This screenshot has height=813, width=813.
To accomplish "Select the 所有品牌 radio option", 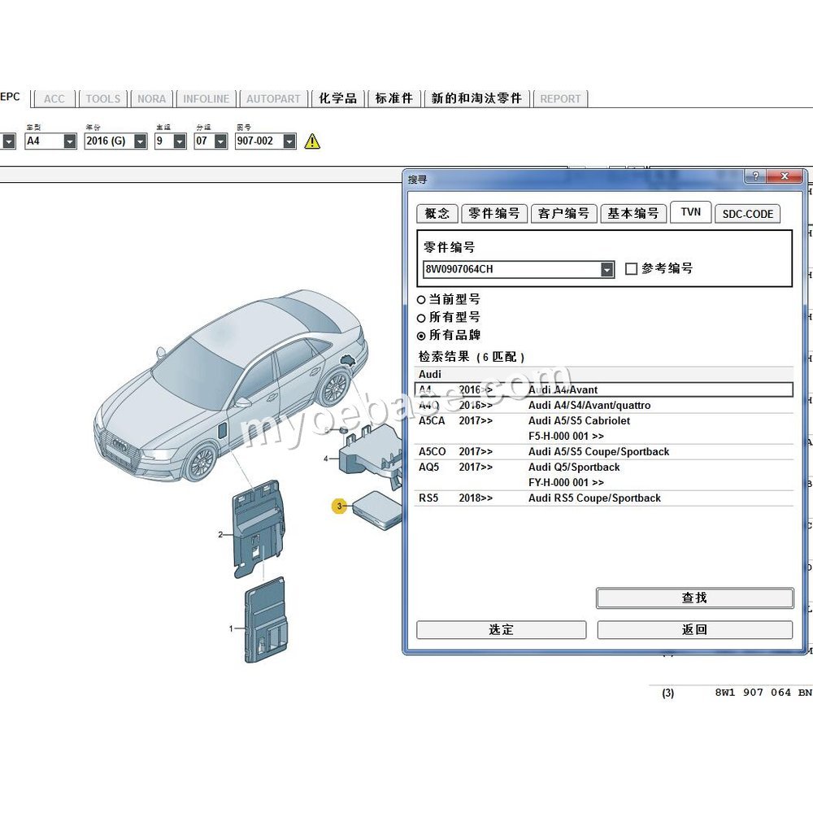I will pos(421,336).
